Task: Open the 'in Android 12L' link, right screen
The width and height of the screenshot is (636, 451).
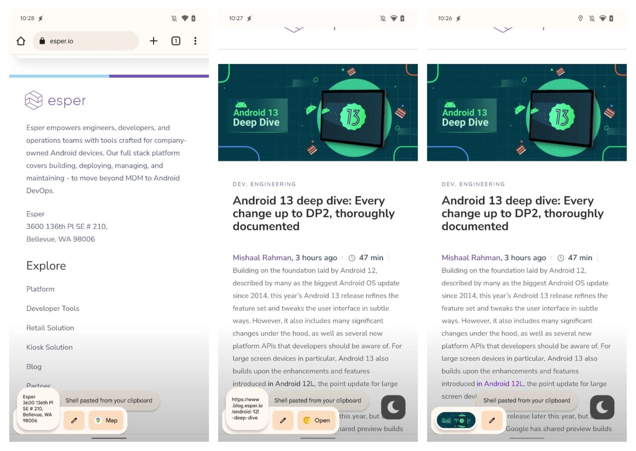Action: (500, 383)
